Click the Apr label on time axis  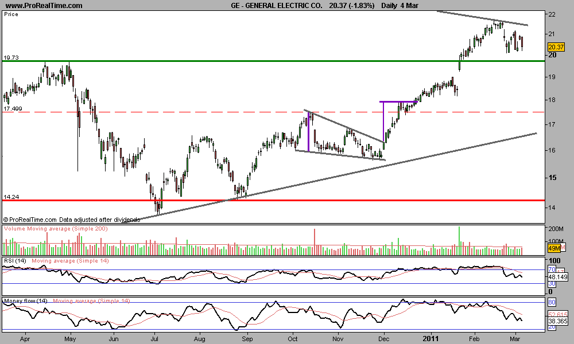click(25, 339)
